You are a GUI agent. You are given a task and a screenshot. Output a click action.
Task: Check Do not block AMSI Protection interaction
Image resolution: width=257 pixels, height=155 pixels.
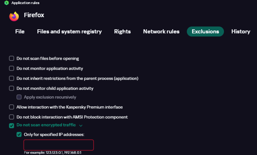[x=11, y=117]
